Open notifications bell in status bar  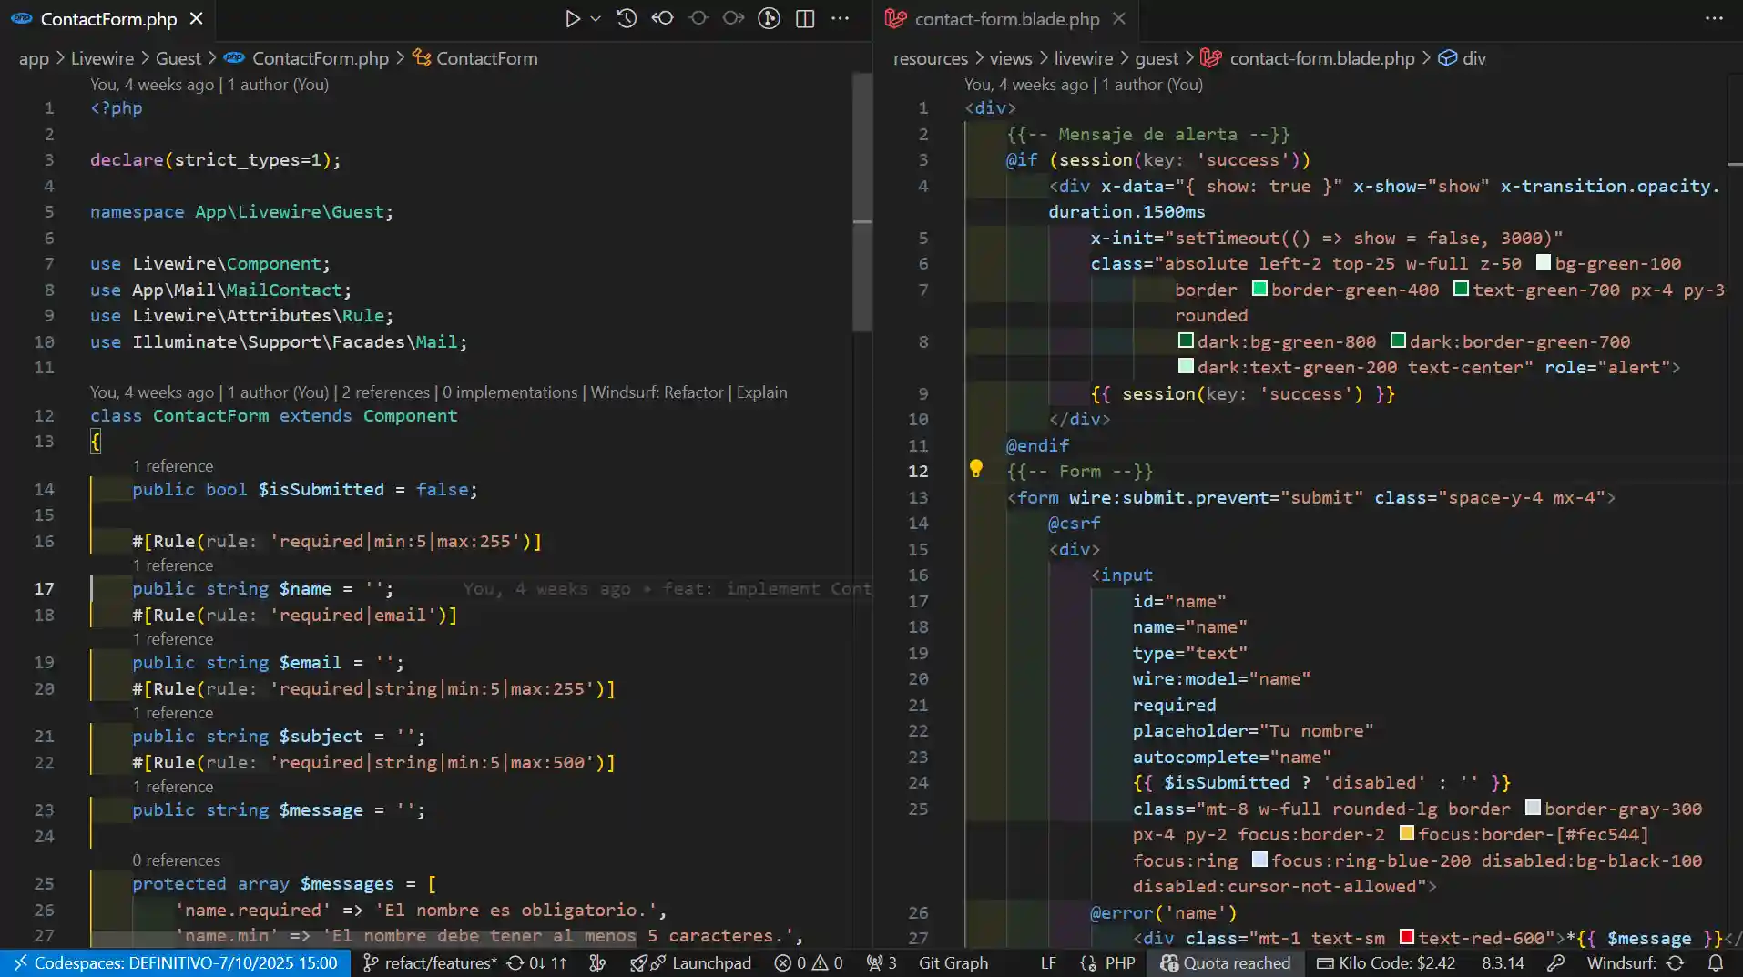1716,962
